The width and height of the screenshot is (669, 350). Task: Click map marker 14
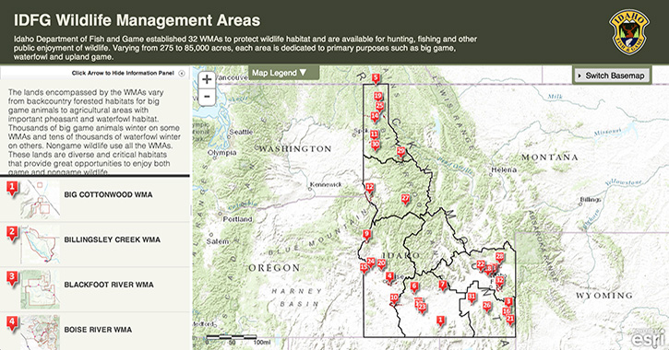375,117
